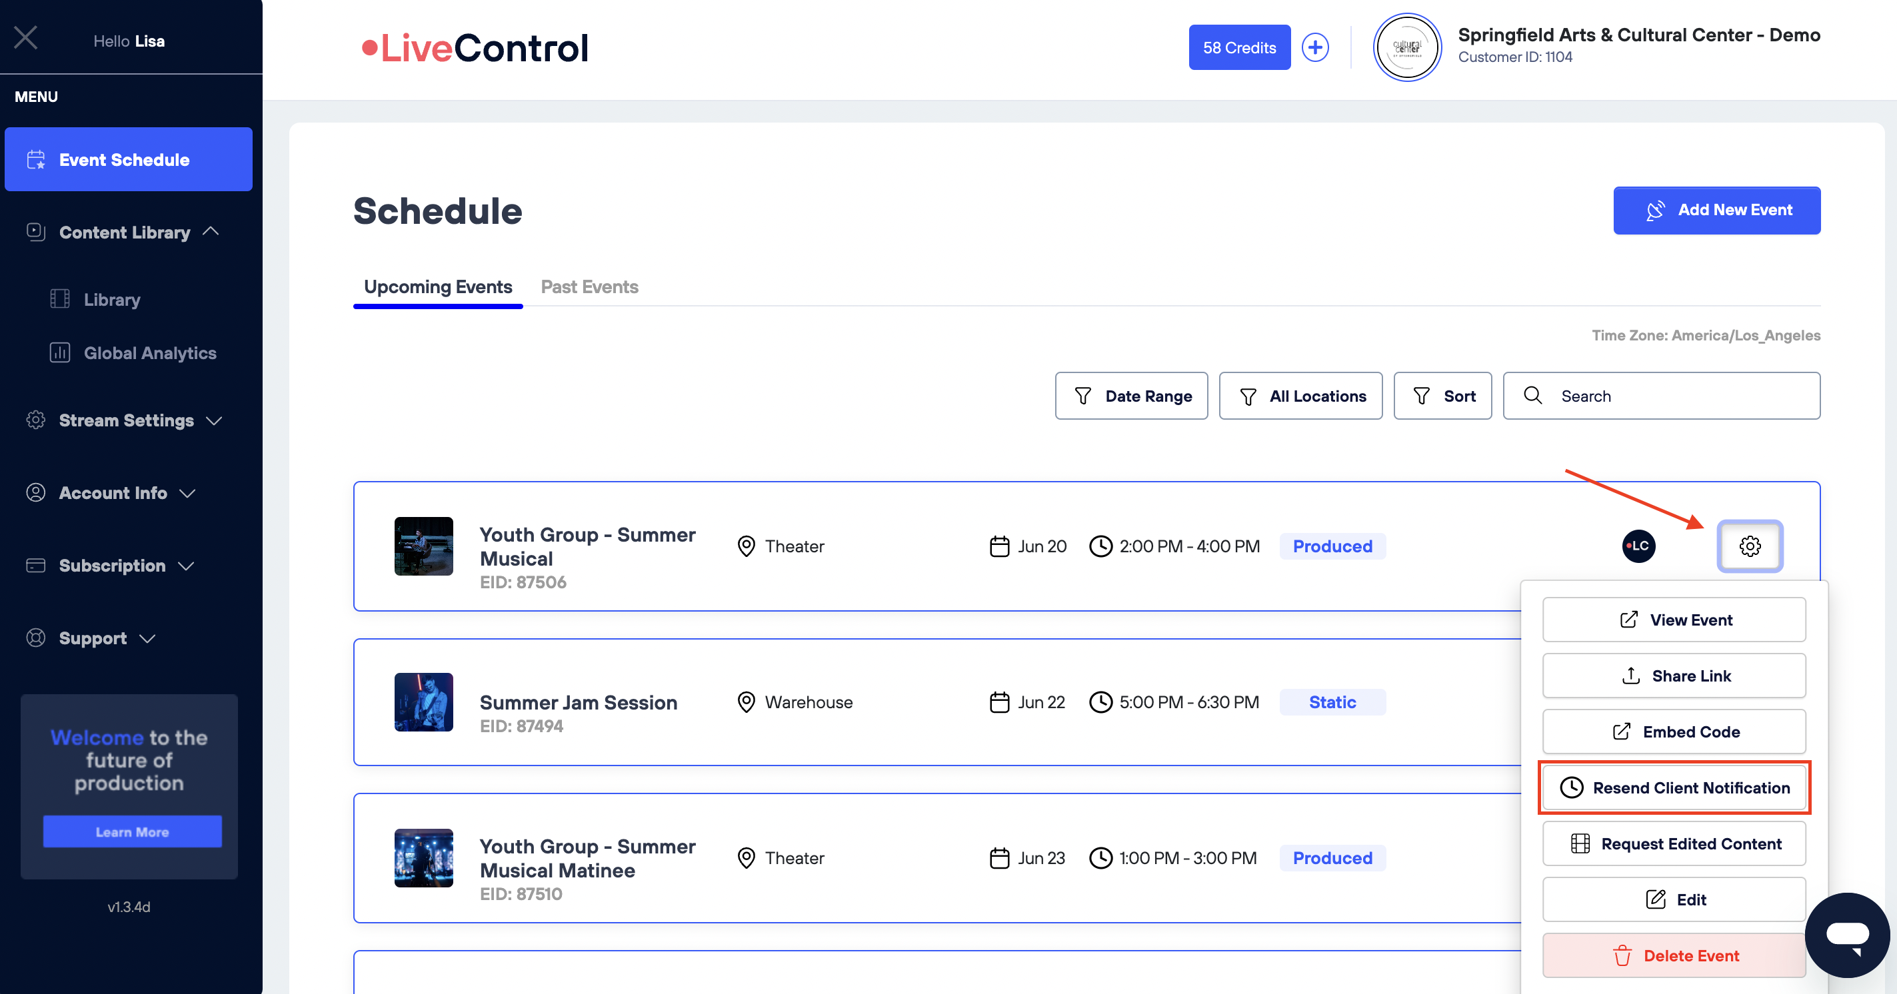Open the Date Range filter
This screenshot has width=1897, height=994.
(1131, 396)
